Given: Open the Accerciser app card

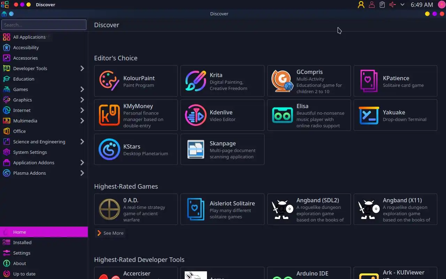Looking at the screenshot, I should [136, 273].
